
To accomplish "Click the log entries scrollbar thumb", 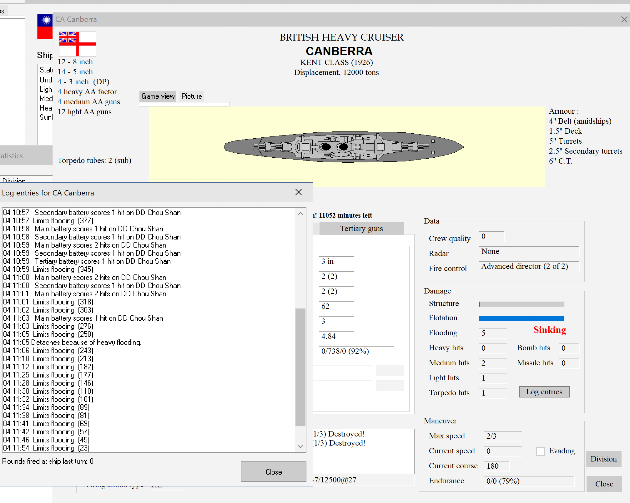I will point(300,367).
